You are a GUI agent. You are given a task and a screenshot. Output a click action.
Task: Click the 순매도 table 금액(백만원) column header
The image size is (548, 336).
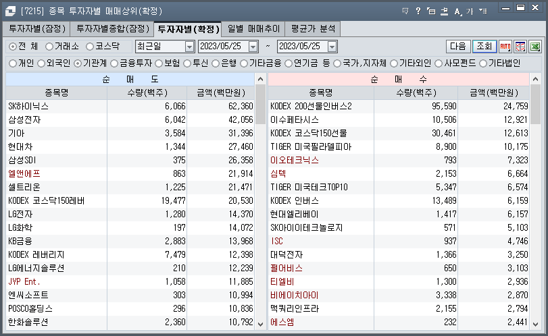220,93
